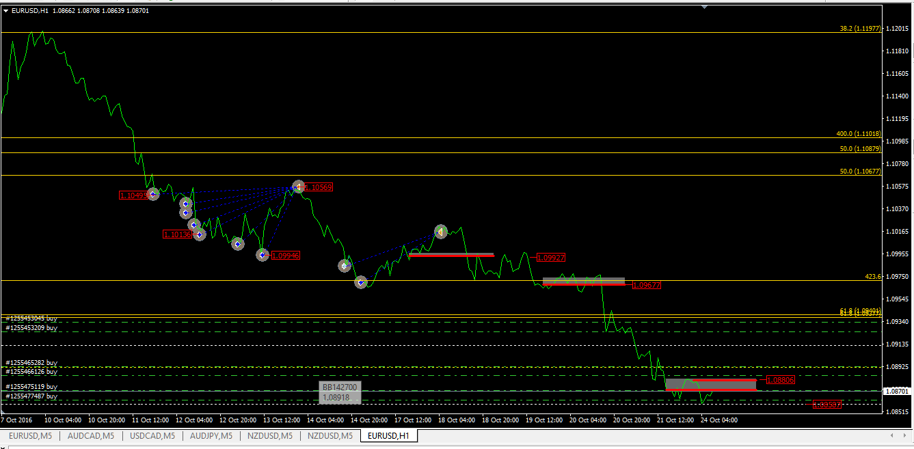Select order line #1255453209 buy
The width and height of the screenshot is (914, 449).
[x=31, y=328]
